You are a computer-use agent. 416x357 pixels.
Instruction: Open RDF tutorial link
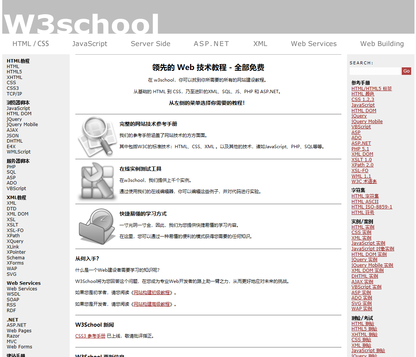[x=11, y=310]
